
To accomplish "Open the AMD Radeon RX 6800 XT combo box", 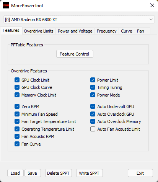I will point(79,20).
